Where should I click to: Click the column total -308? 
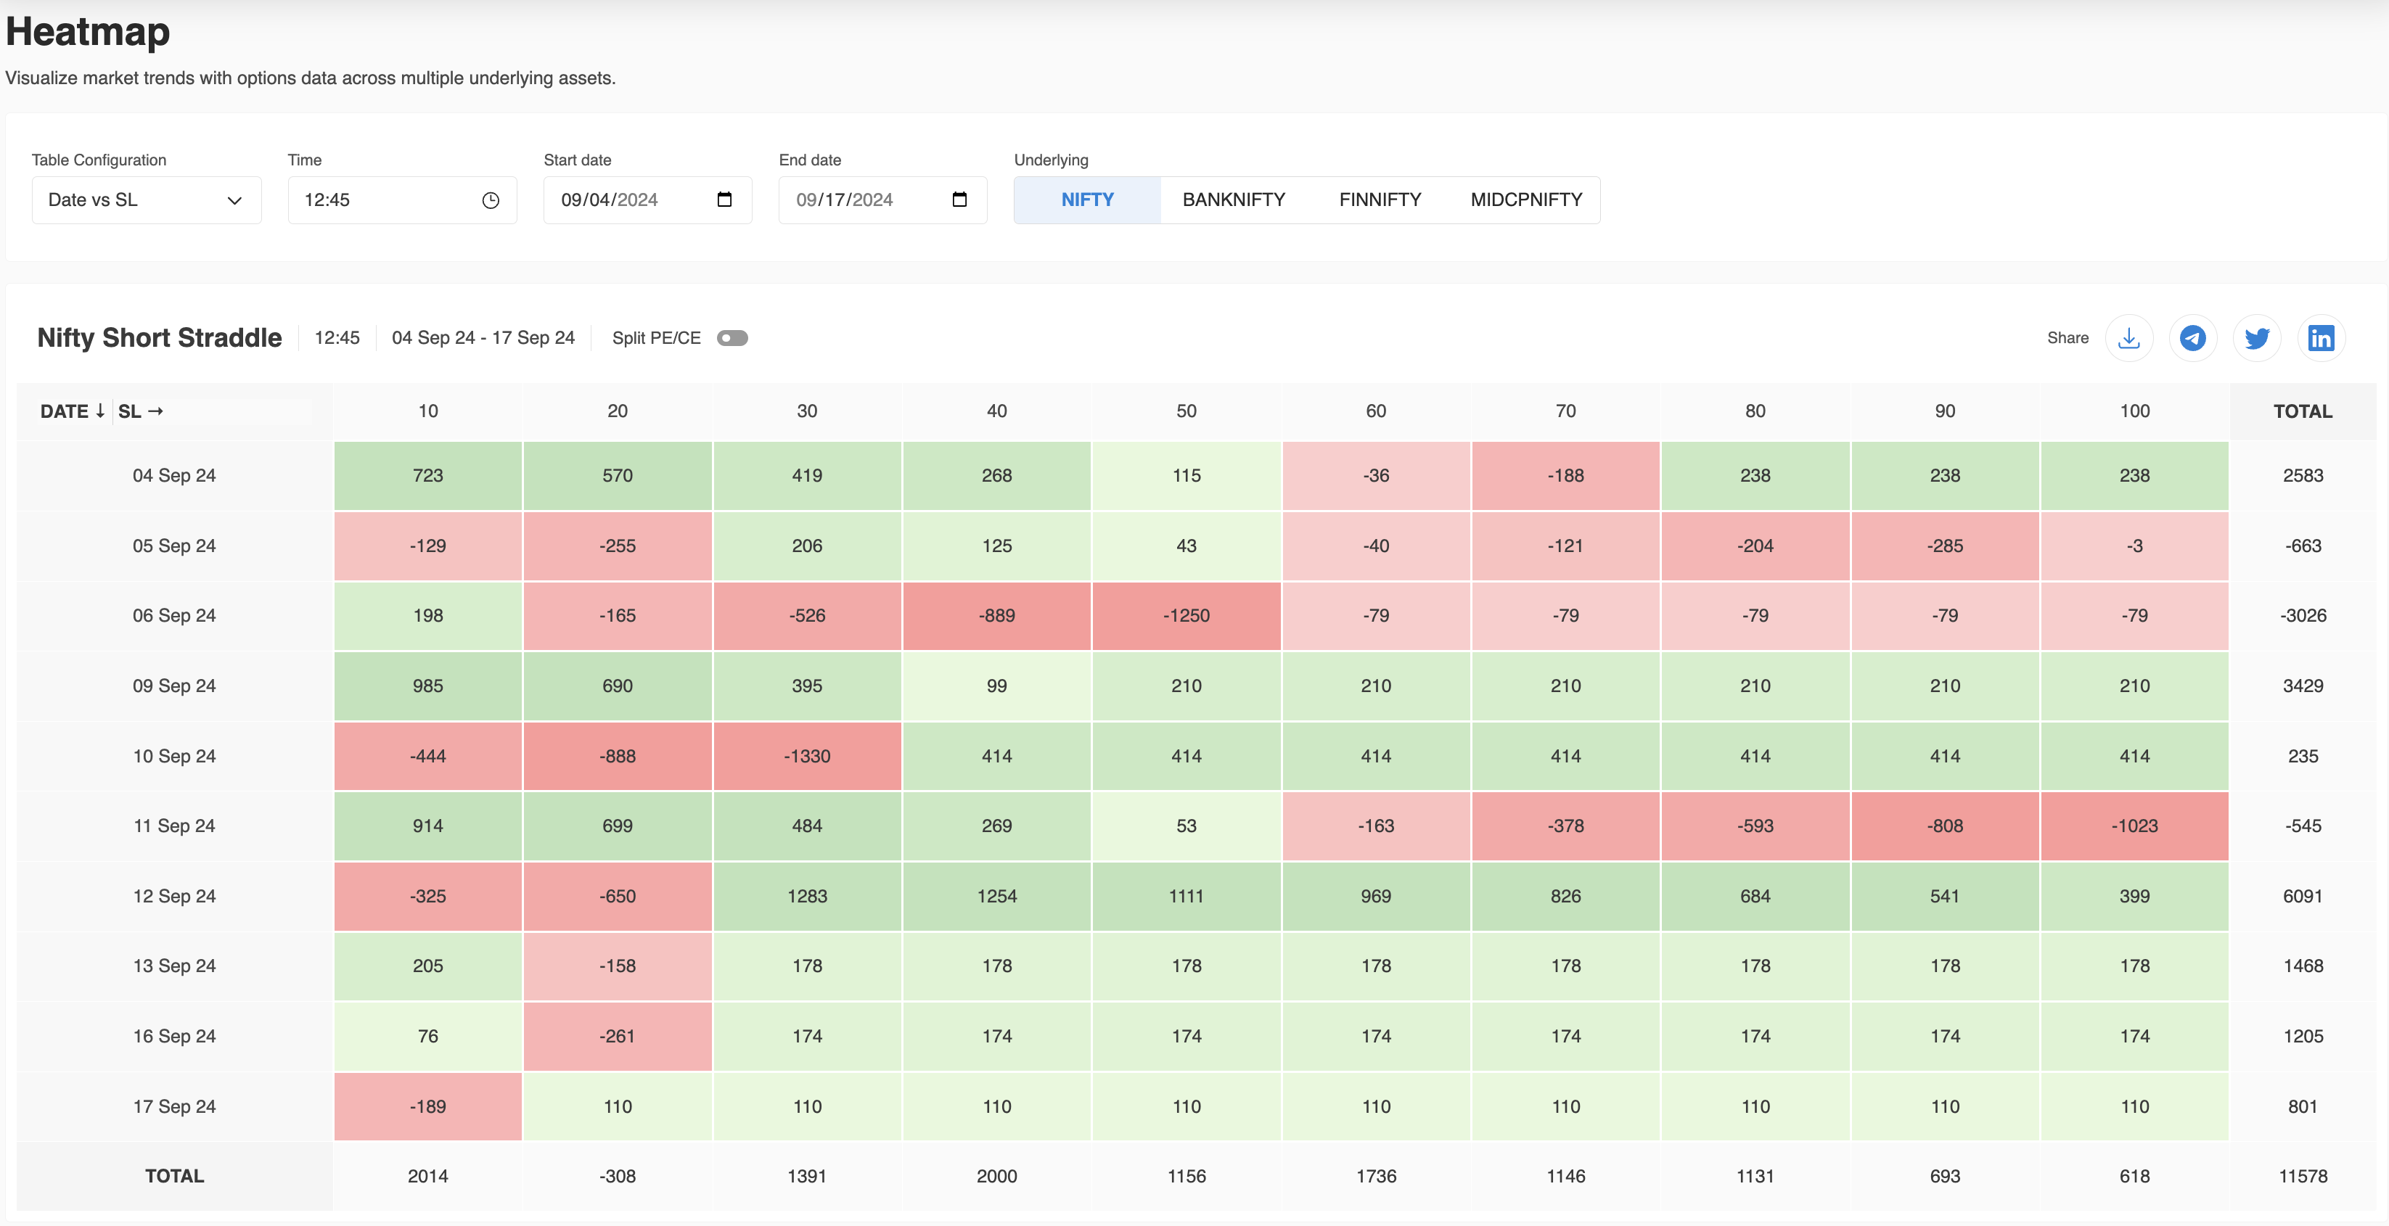[618, 1177]
